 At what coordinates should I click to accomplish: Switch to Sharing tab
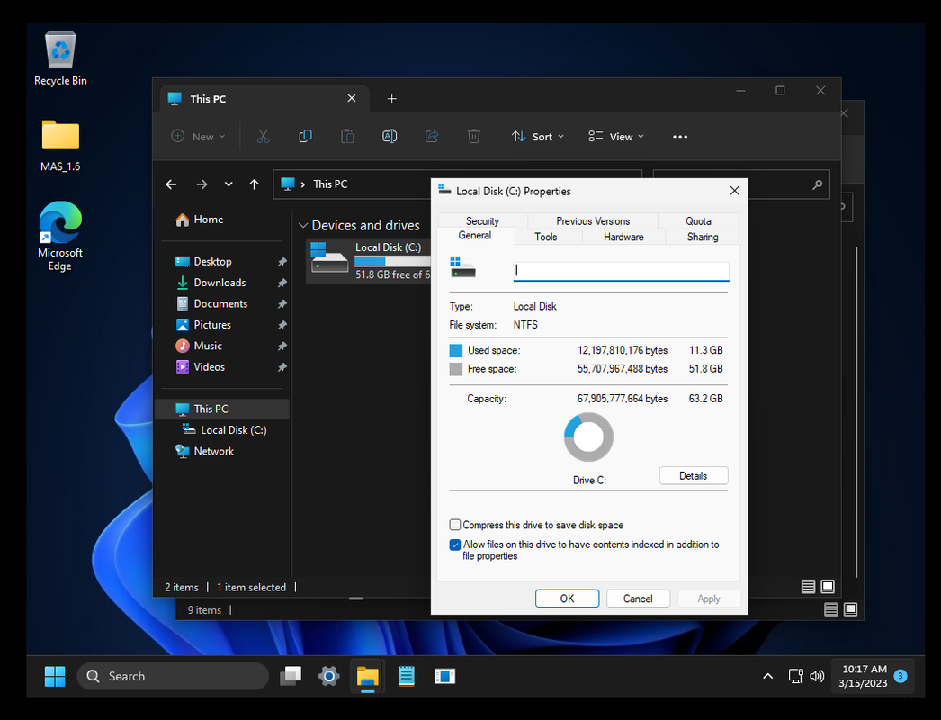pyautogui.click(x=702, y=237)
